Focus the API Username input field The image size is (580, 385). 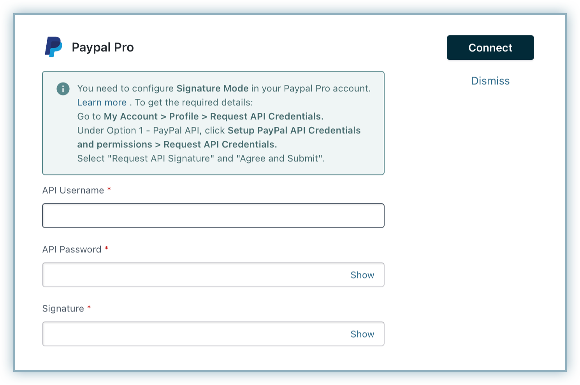click(x=213, y=216)
